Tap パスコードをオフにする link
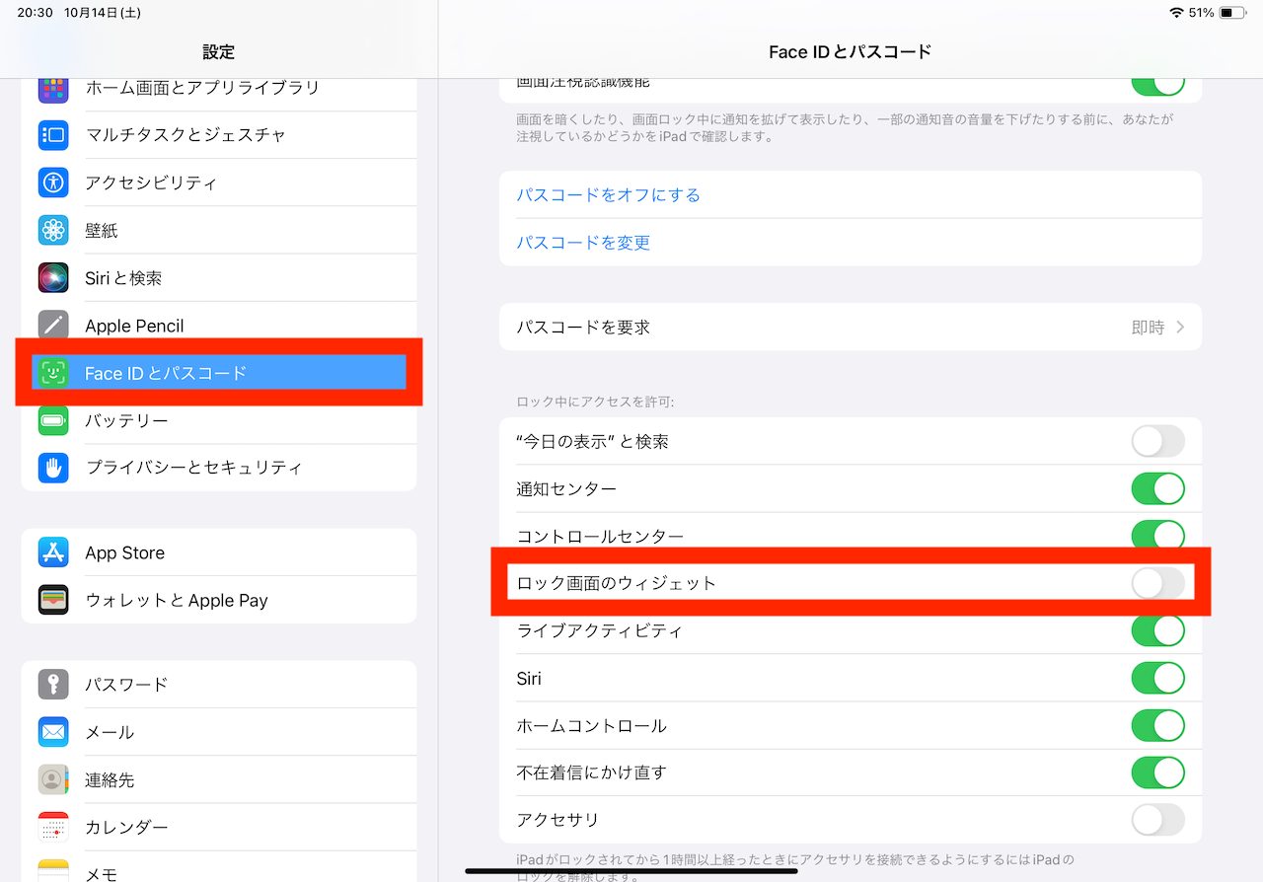1263x882 pixels. coord(609,194)
